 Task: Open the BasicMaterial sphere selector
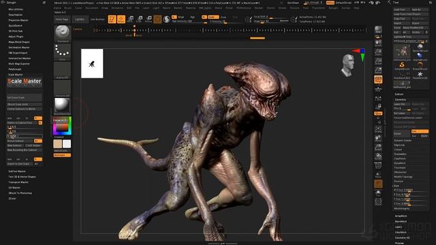click(x=62, y=105)
